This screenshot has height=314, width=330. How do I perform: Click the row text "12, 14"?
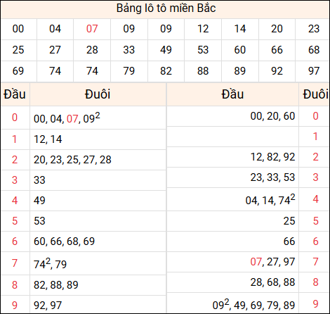coord(48,139)
